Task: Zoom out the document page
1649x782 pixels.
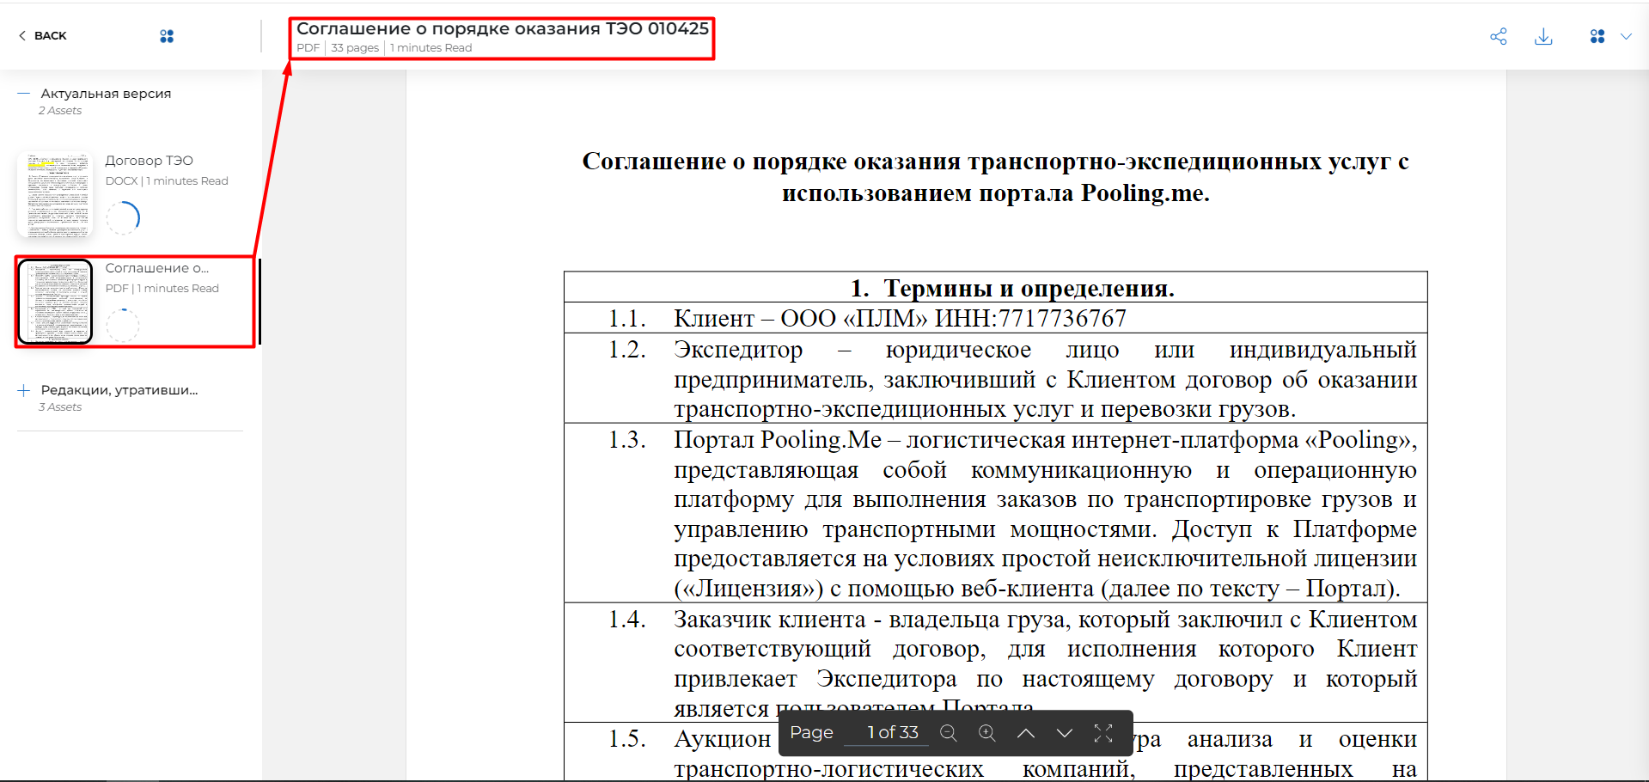Action: [x=948, y=733]
